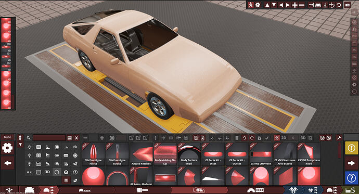Viewport: 359px width, 194px height.
Task: Take a screenshot with the camera icon
Action: coord(348,5)
